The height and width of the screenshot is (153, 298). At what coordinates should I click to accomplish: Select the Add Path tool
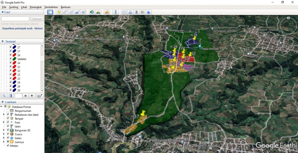[71, 12]
